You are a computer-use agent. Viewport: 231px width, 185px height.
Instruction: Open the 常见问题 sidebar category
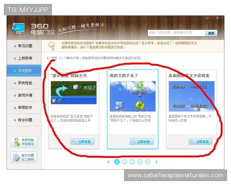click(24, 46)
